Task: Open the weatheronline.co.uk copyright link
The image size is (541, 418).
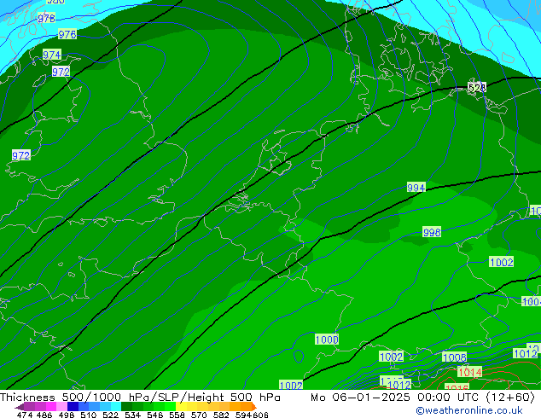Action: click(468, 410)
